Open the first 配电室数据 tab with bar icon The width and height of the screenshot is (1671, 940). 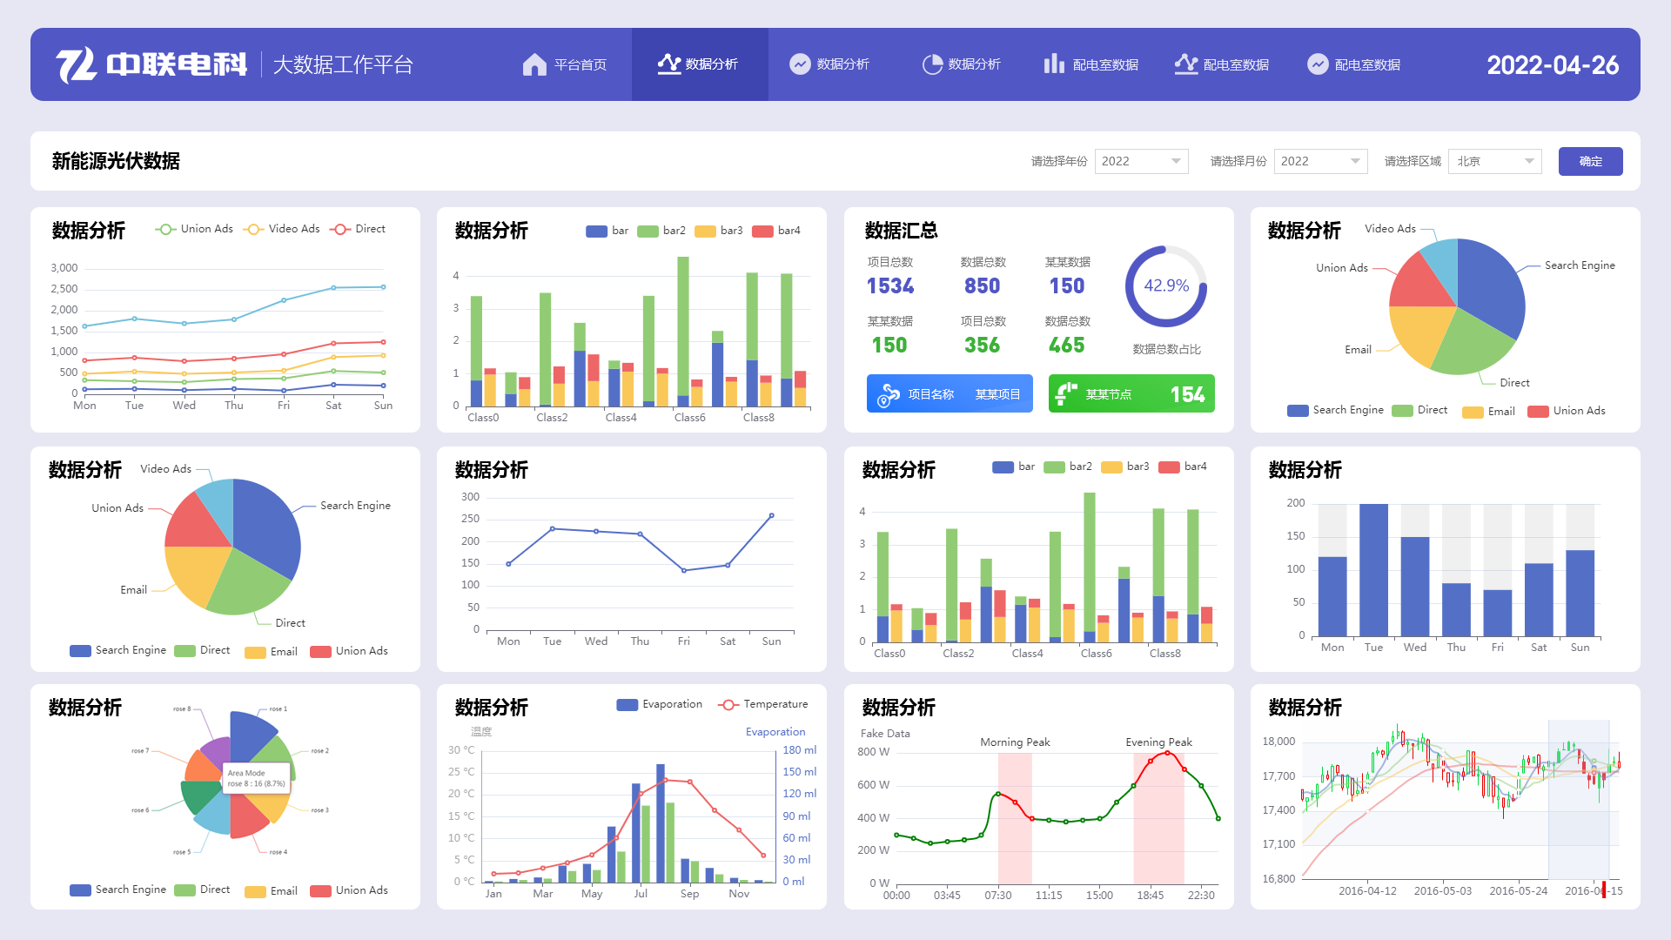click(x=1091, y=64)
